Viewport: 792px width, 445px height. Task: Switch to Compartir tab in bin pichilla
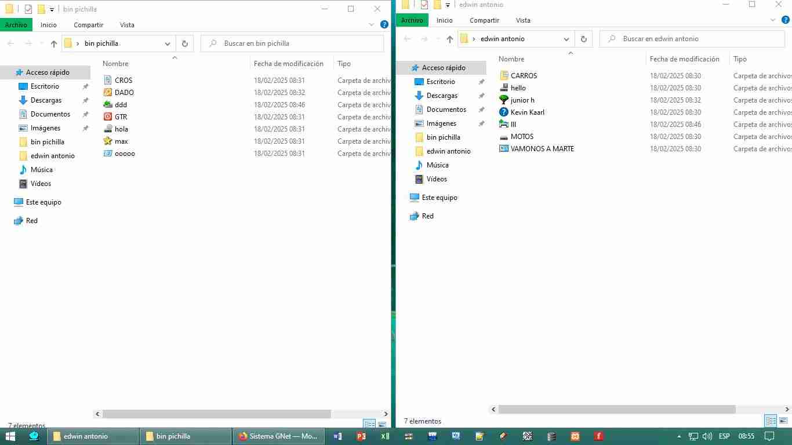[x=89, y=25]
